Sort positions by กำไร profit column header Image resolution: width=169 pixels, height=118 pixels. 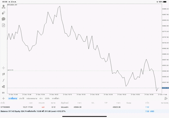(147, 102)
